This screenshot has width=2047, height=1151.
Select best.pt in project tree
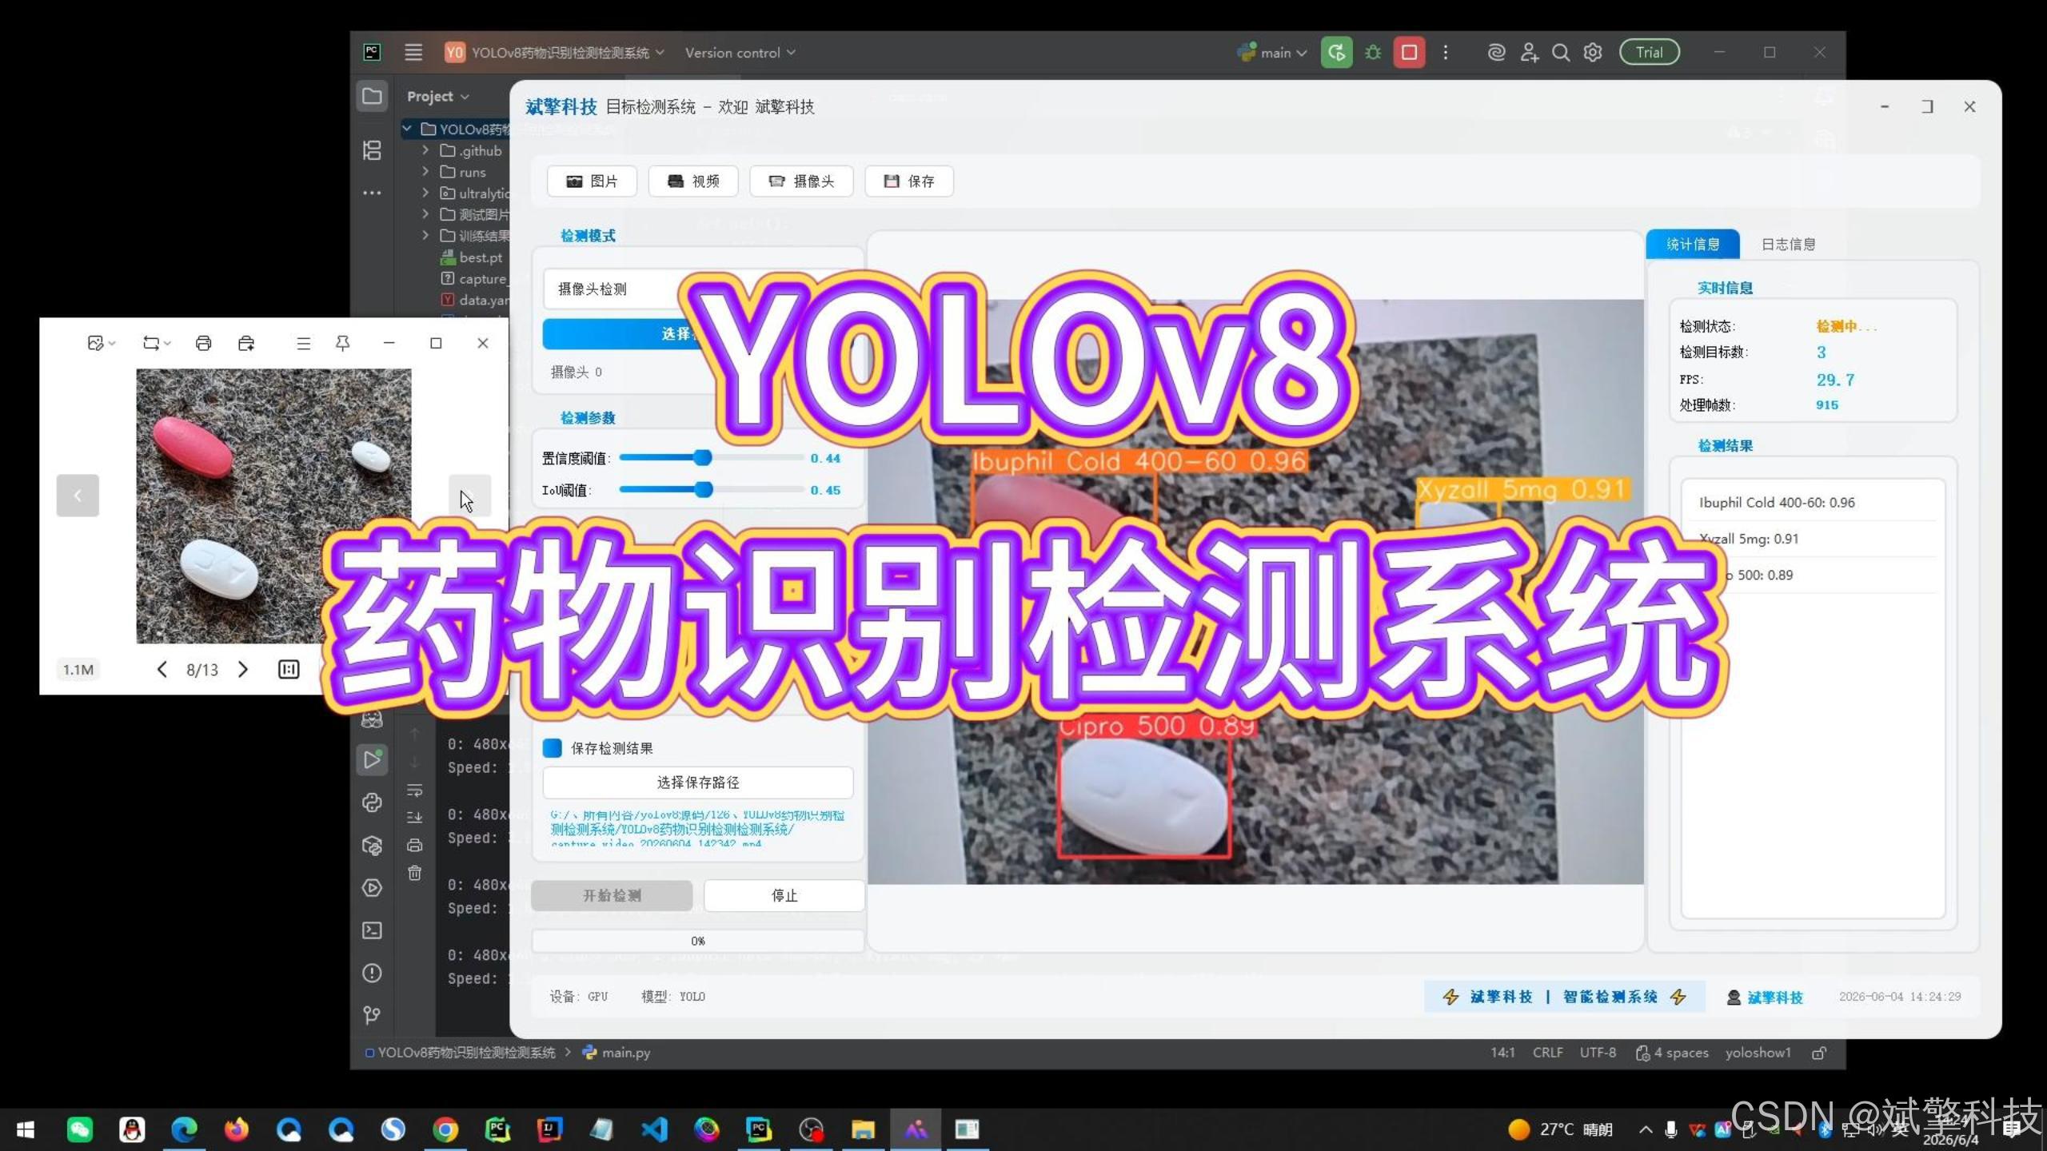(472, 257)
